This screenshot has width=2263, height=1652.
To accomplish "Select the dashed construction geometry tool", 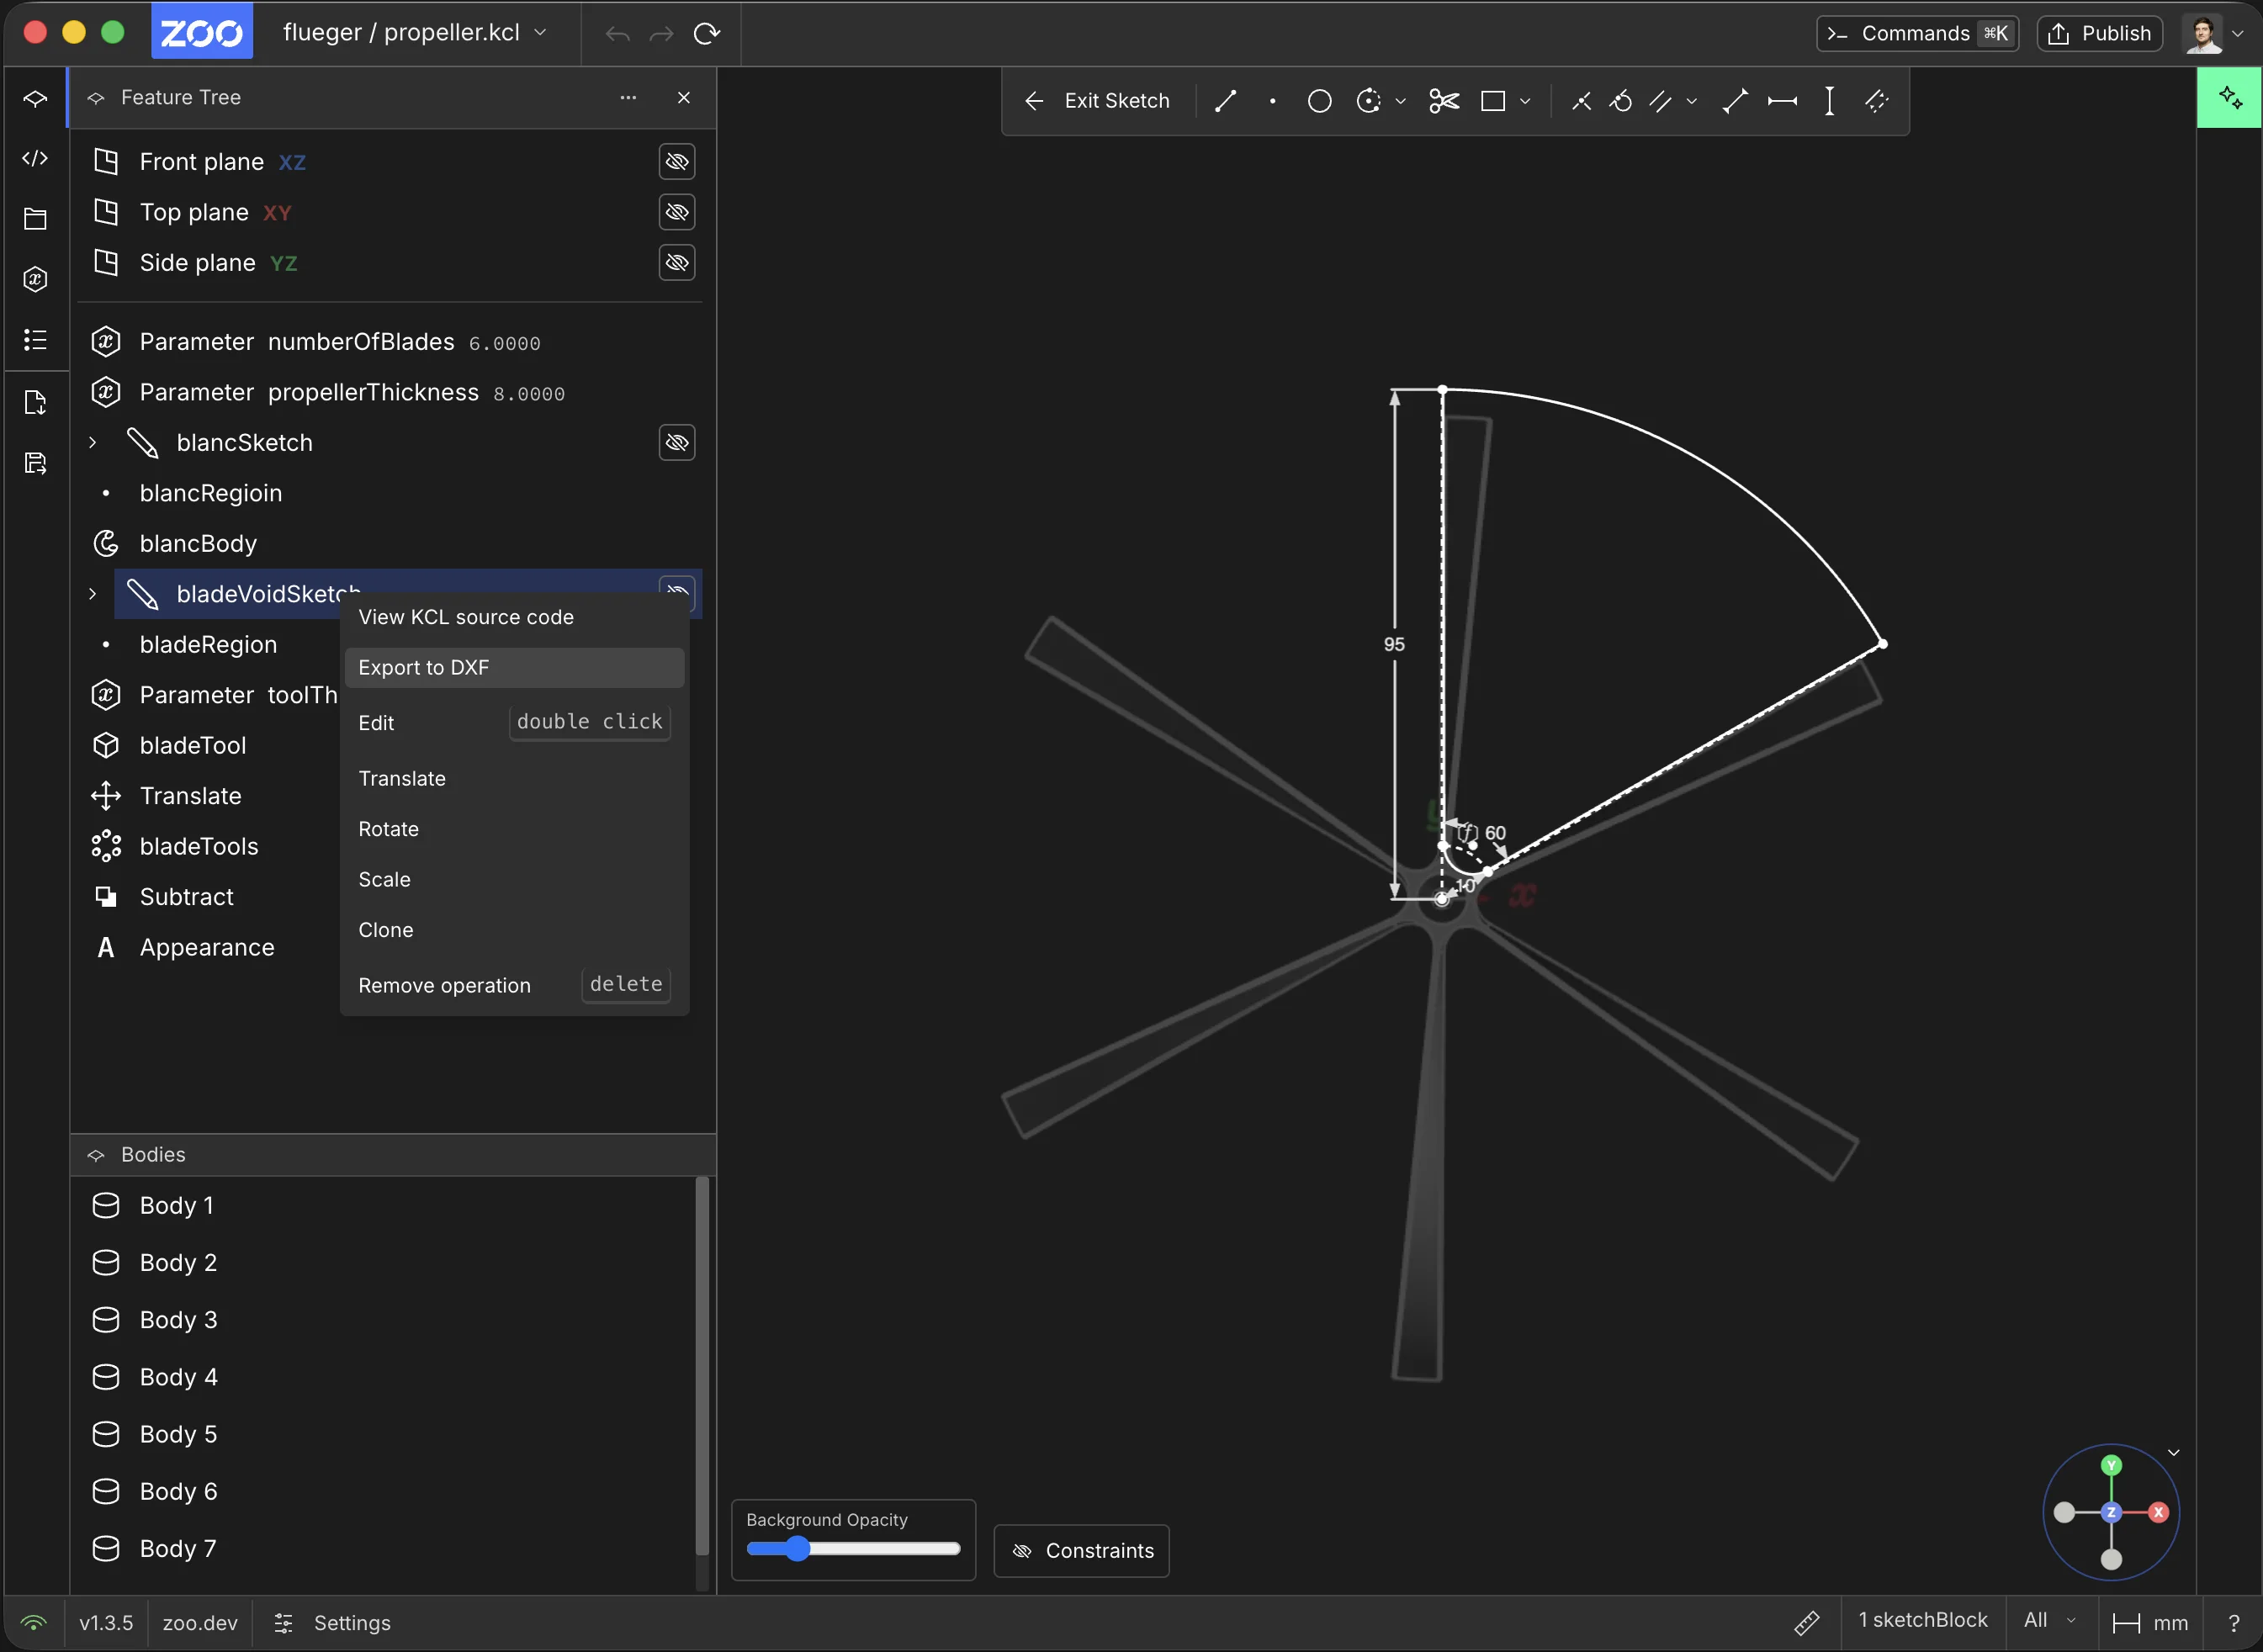I will point(1876,101).
